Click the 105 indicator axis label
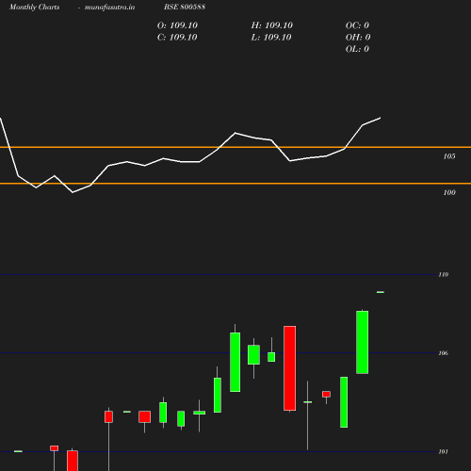471x471 pixels. (449, 156)
